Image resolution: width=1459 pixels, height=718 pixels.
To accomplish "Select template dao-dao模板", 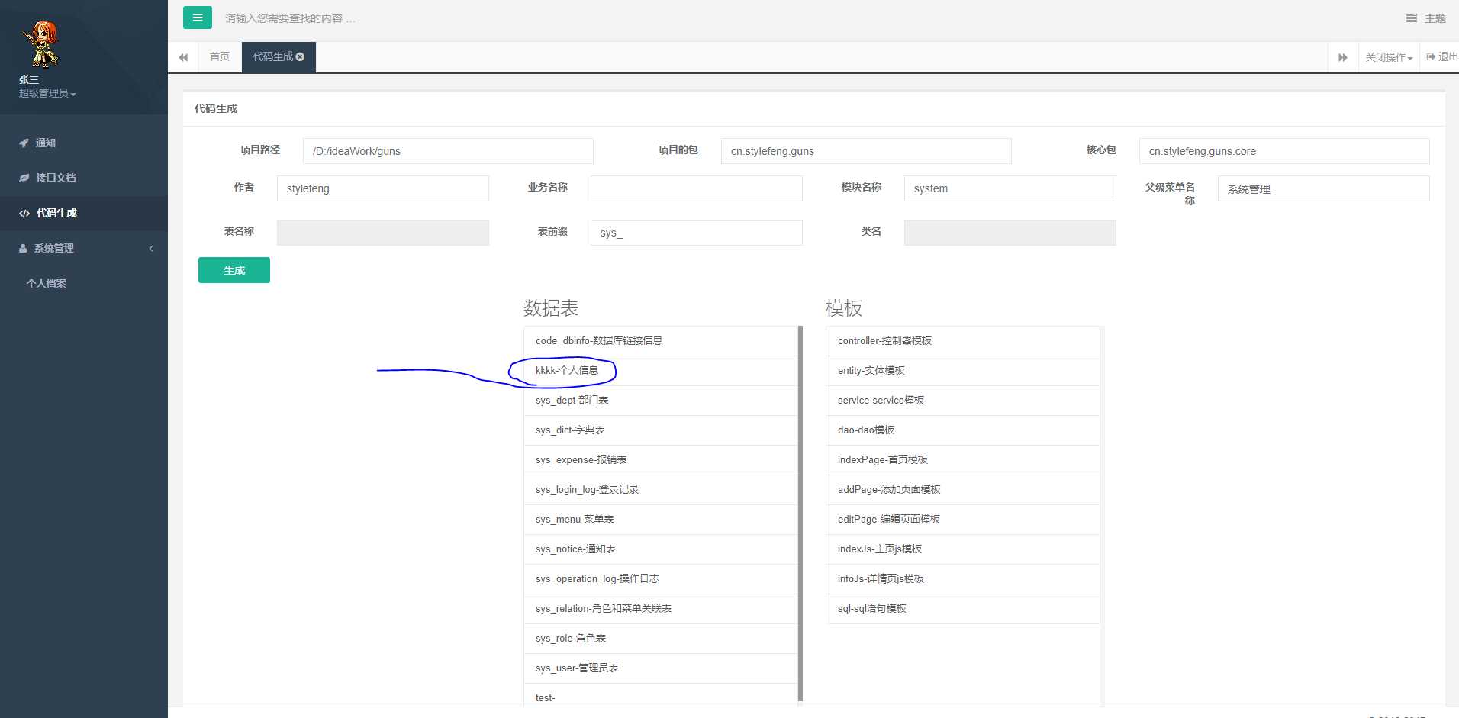I will pyautogui.click(x=963, y=430).
